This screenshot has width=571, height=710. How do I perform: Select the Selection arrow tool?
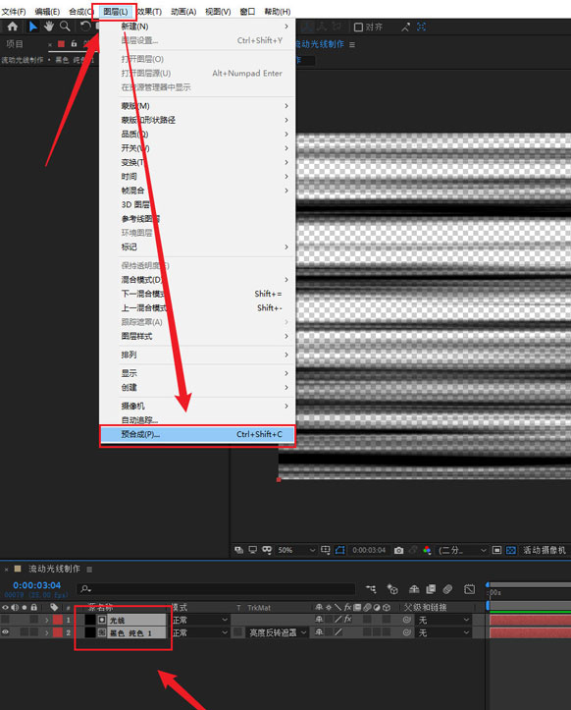pyautogui.click(x=33, y=27)
